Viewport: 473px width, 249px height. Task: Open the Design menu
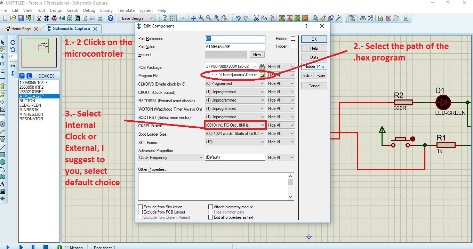coord(56,10)
